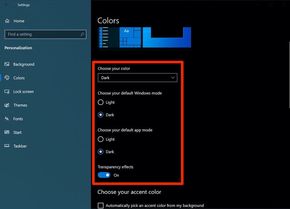Select Light for default app mode

pyautogui.click(x=100, y=139)
